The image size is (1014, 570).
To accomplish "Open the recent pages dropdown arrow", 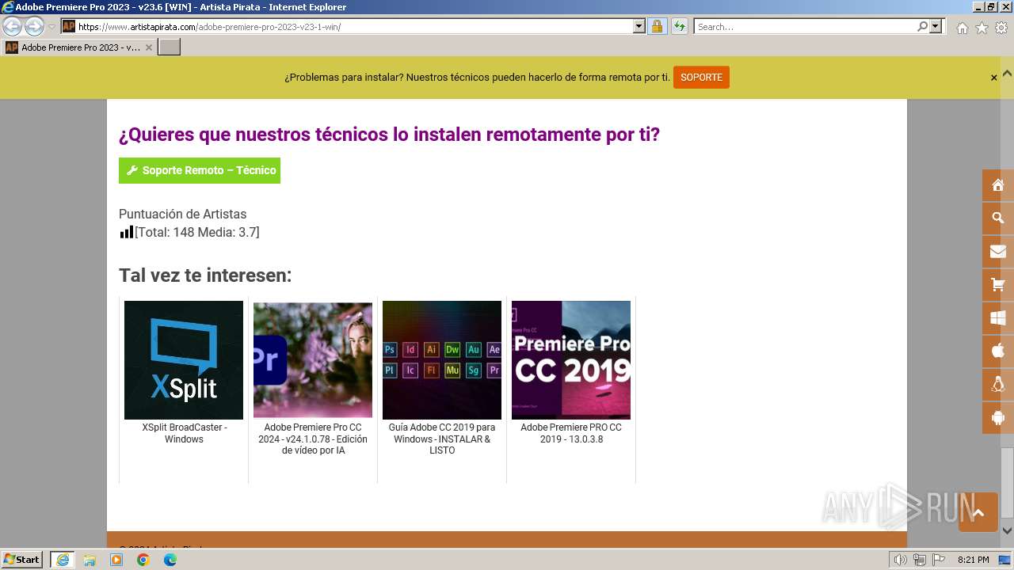I will click(x=52, y=27).
